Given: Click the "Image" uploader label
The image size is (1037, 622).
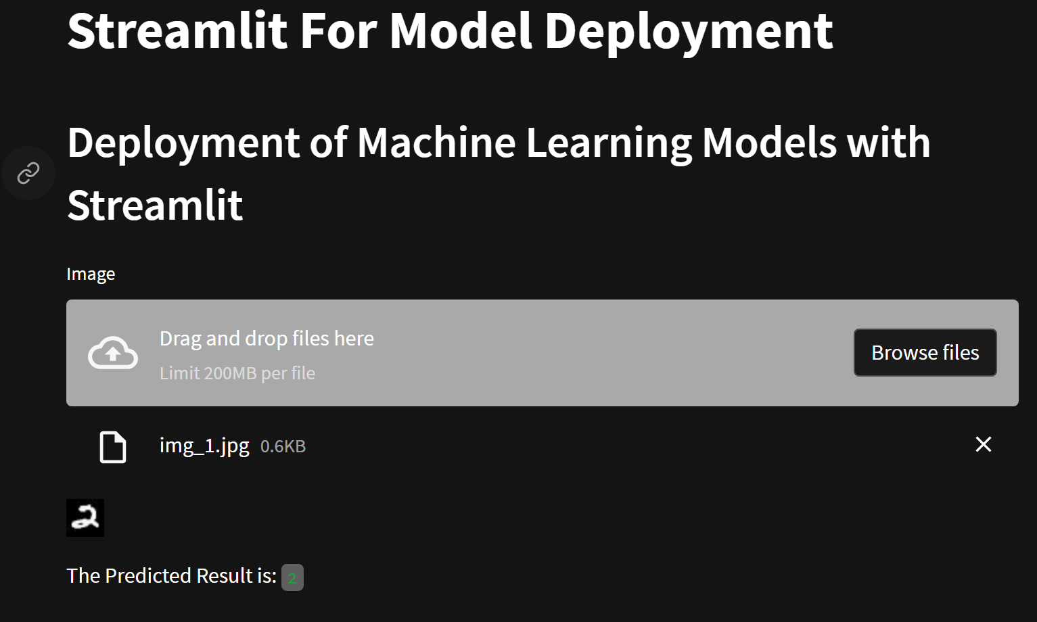Looking at the screenshot, I should 91,274.
